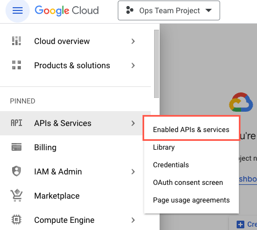257x230 pixels.
Task: Select OAuth consent screen in submenu
Action: click(192, 183)
